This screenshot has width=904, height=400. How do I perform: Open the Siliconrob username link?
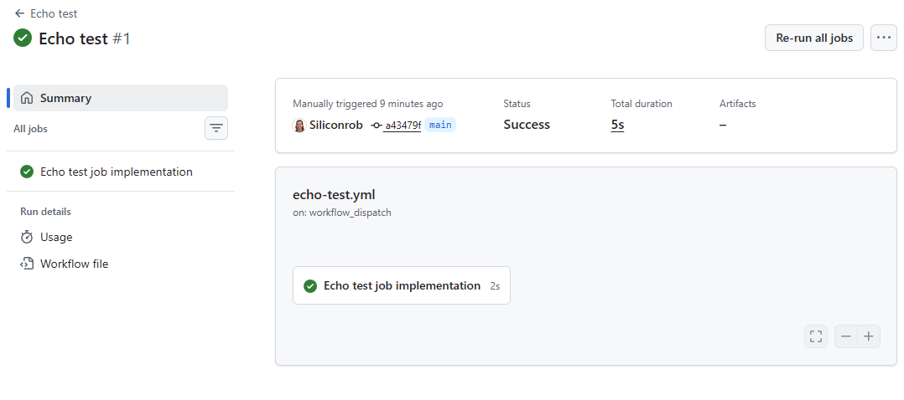336,125
